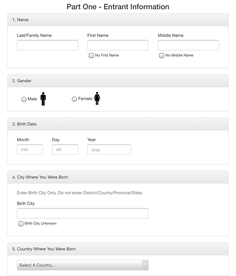Check the Birth City Unknown box
The width and height of the screenshot is (236, 276).
point(21,224)
